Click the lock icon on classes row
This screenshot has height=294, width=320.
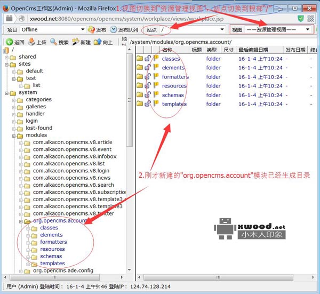[148, 59]
